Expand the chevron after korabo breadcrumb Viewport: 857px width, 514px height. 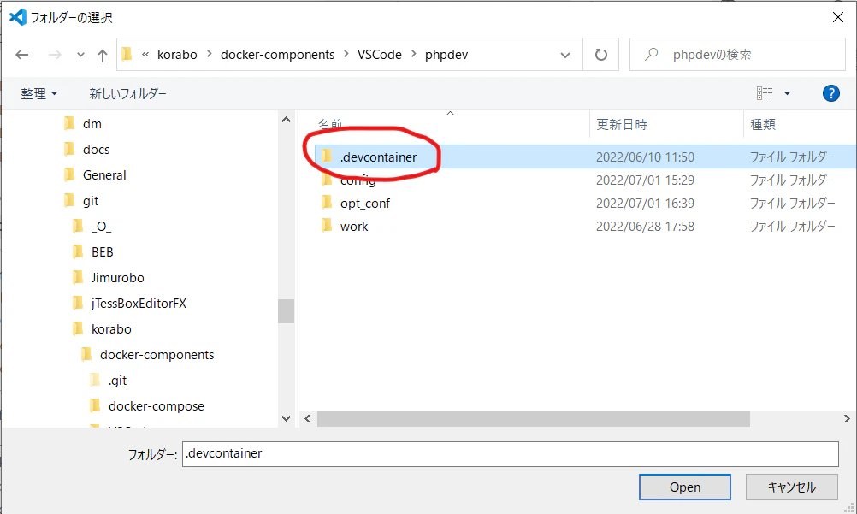coord(209,54)
